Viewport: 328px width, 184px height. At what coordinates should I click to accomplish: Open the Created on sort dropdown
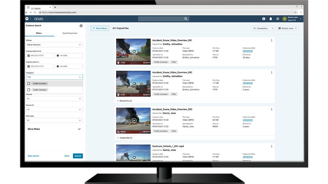click(x=264, y=28)
